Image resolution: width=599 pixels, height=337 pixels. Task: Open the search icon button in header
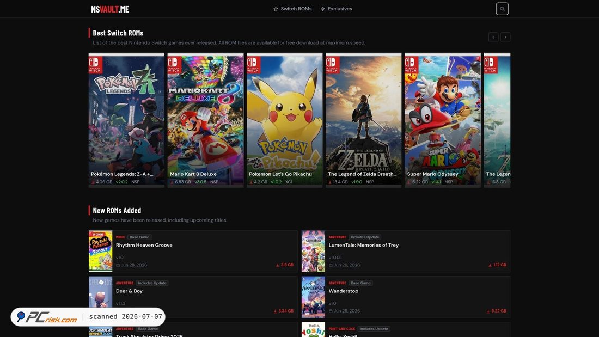tap(502, 9)
